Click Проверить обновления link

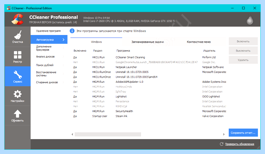tap(239, 144)
